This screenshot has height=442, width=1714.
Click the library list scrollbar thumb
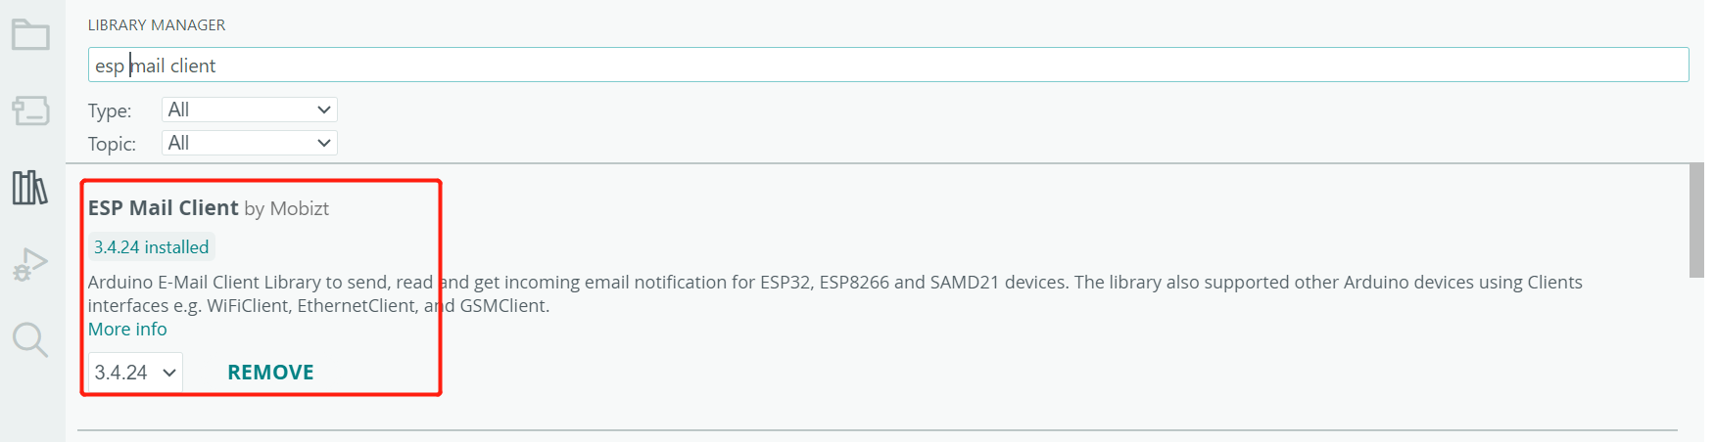(1696, 220)
